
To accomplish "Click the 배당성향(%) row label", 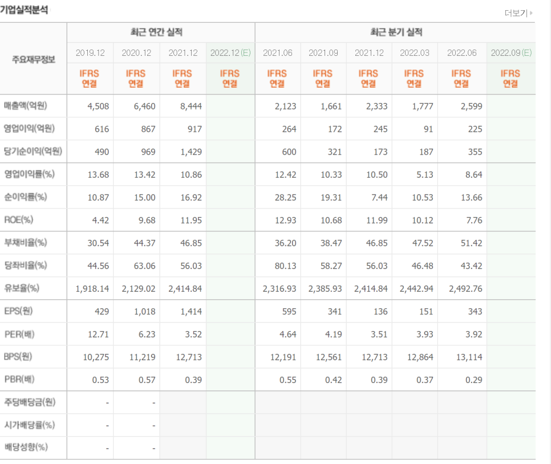I will 26,447.
